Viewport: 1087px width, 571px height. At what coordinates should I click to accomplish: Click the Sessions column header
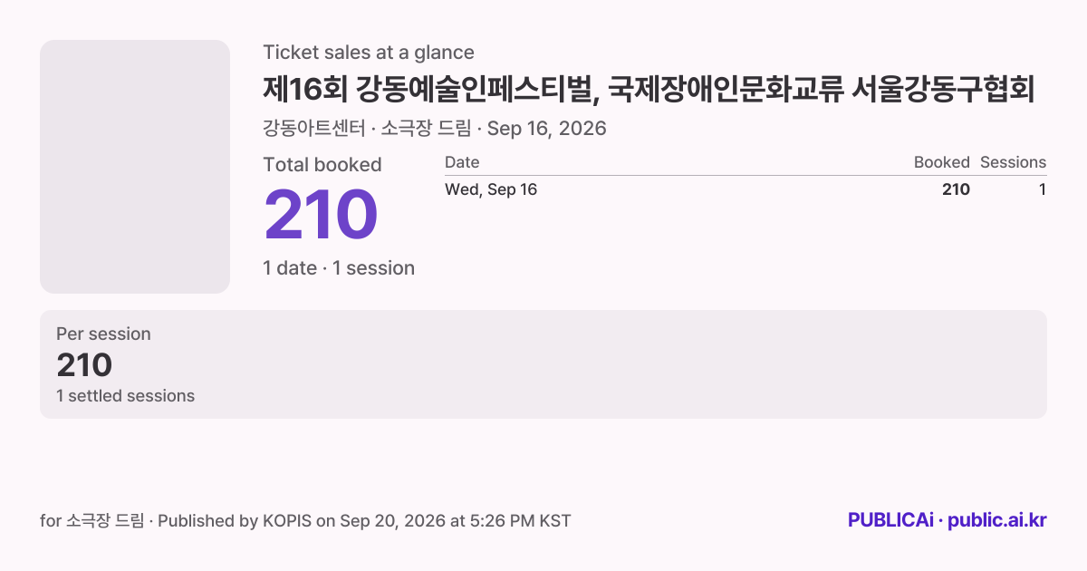coord(1013,162)
